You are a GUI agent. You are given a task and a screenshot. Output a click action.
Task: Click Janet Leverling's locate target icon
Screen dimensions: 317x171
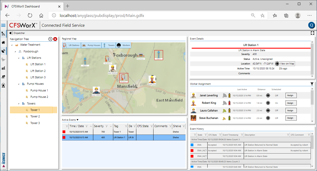tap(268, 96)
